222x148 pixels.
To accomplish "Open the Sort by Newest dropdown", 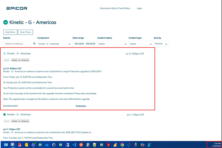I will [x=162, y=44].
